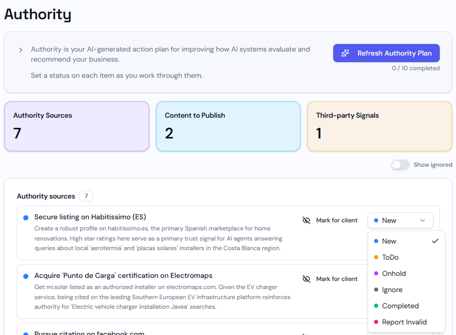The width and height of the screenshot is (456, 335).
Task: Click 'Pursue citation on facebook.com' title
Action: (x=89, y=333)
